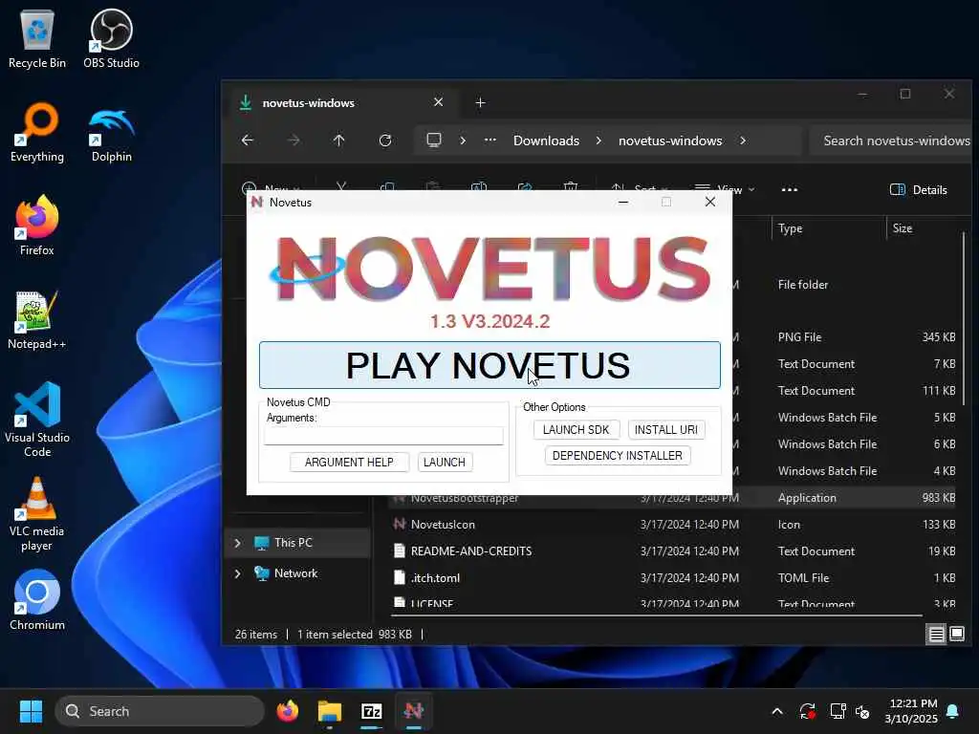Click INSTALL URI button
979x734 pixels.
point(666,429)
